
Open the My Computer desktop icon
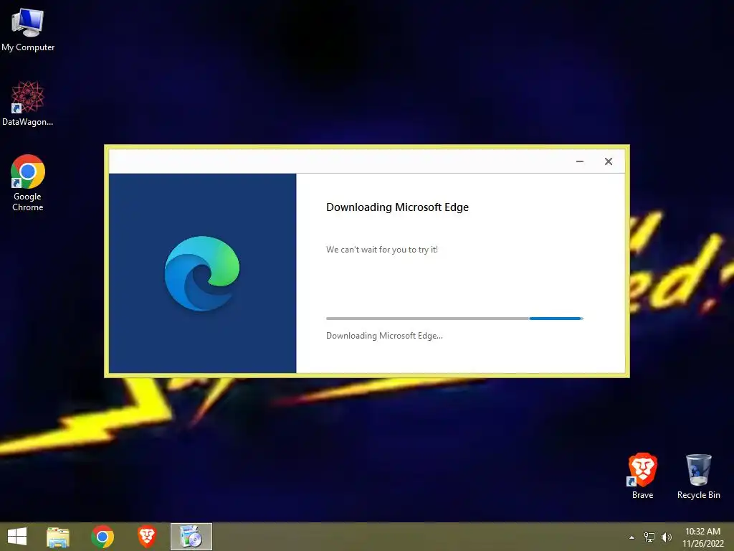point(28,29)
